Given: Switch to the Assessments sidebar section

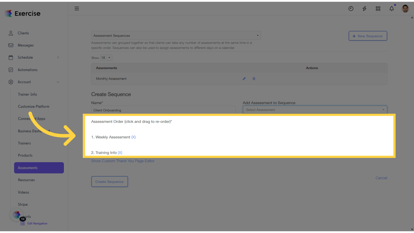Looking at the screenshot, I should pyautogui.click(x=28, y=168).
